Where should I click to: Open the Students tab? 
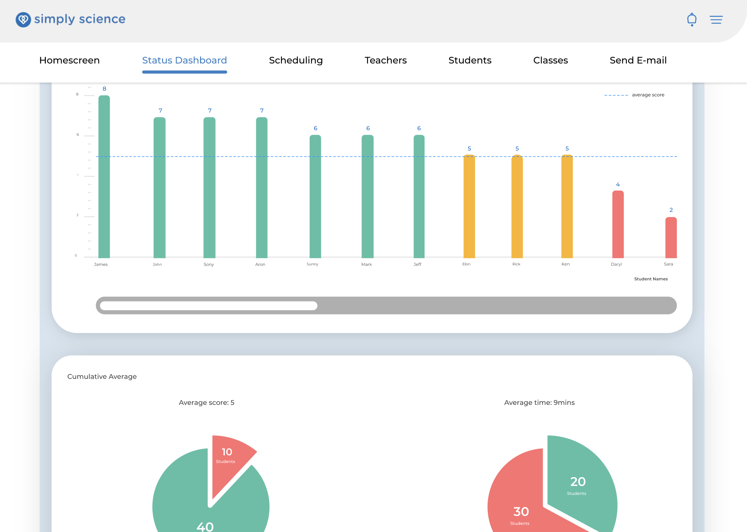click(470, 60)
